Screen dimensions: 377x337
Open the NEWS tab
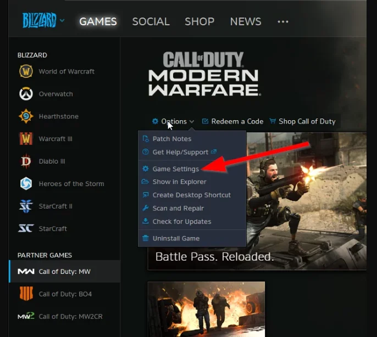[246, 21]
